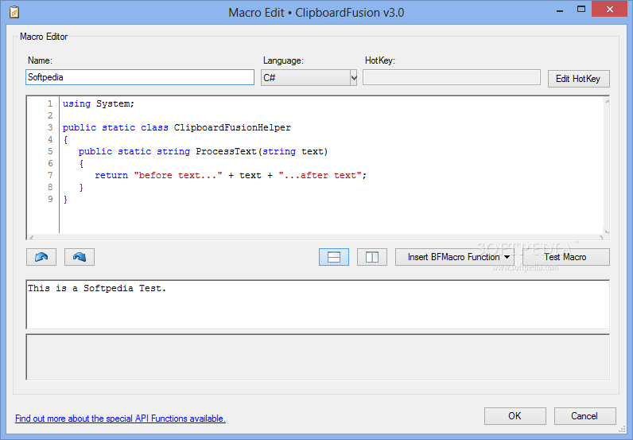Click the code editor's left scroll arrow
The width and height of the screenshot is (633, 440).
point(32,238)
